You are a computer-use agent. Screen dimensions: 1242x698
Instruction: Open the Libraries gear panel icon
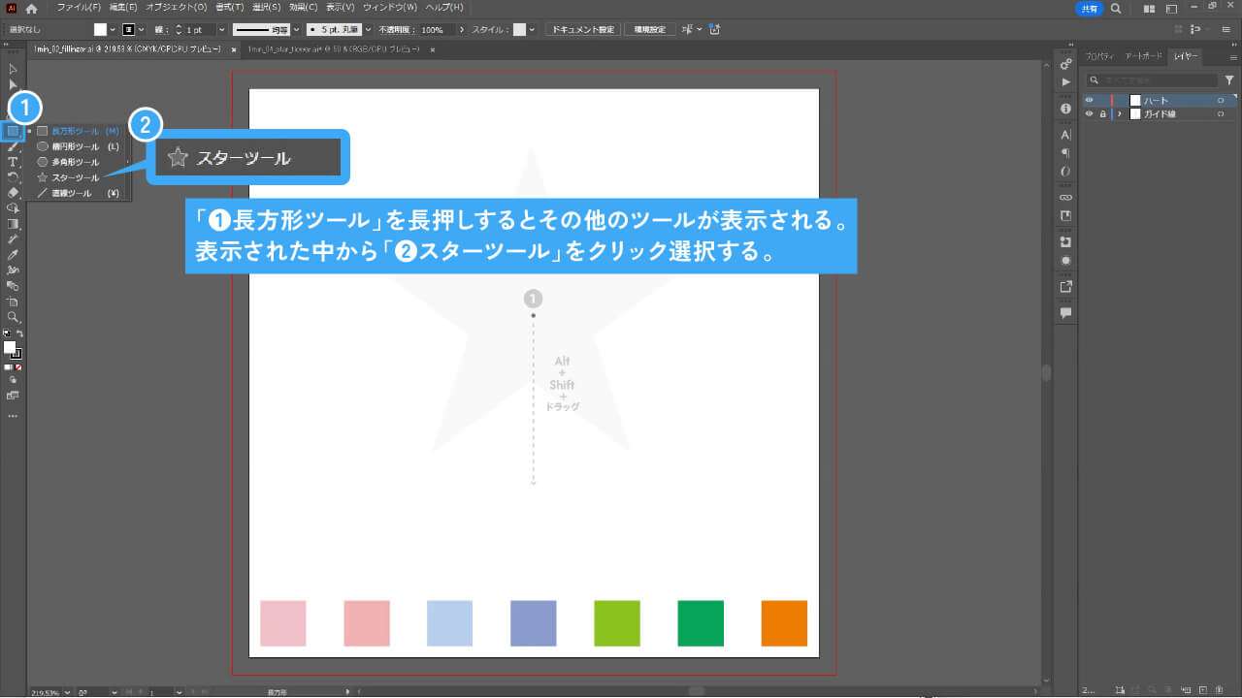tap(1065, 65)
